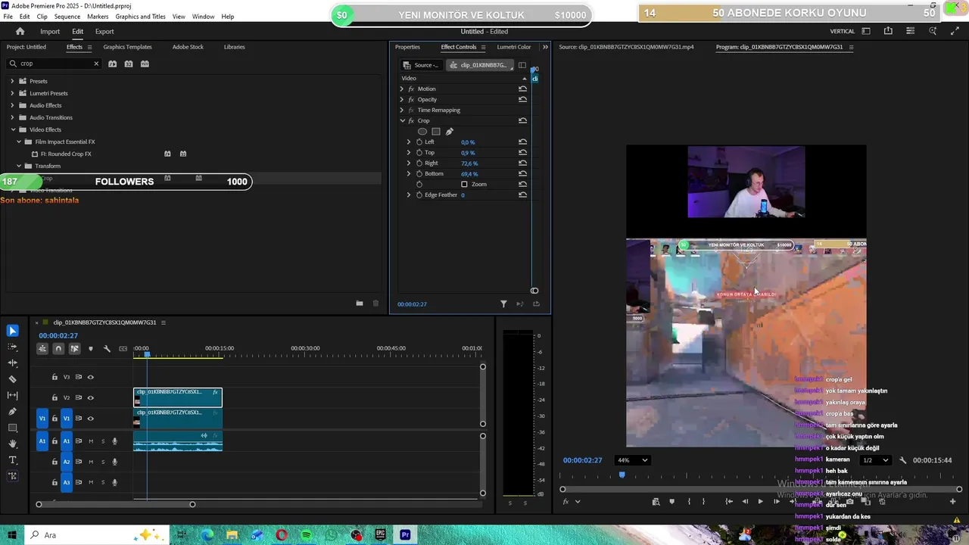Viewport: 969px width, 545px height.
Task: Click Mark In in Program monitor
Action: 689,501
